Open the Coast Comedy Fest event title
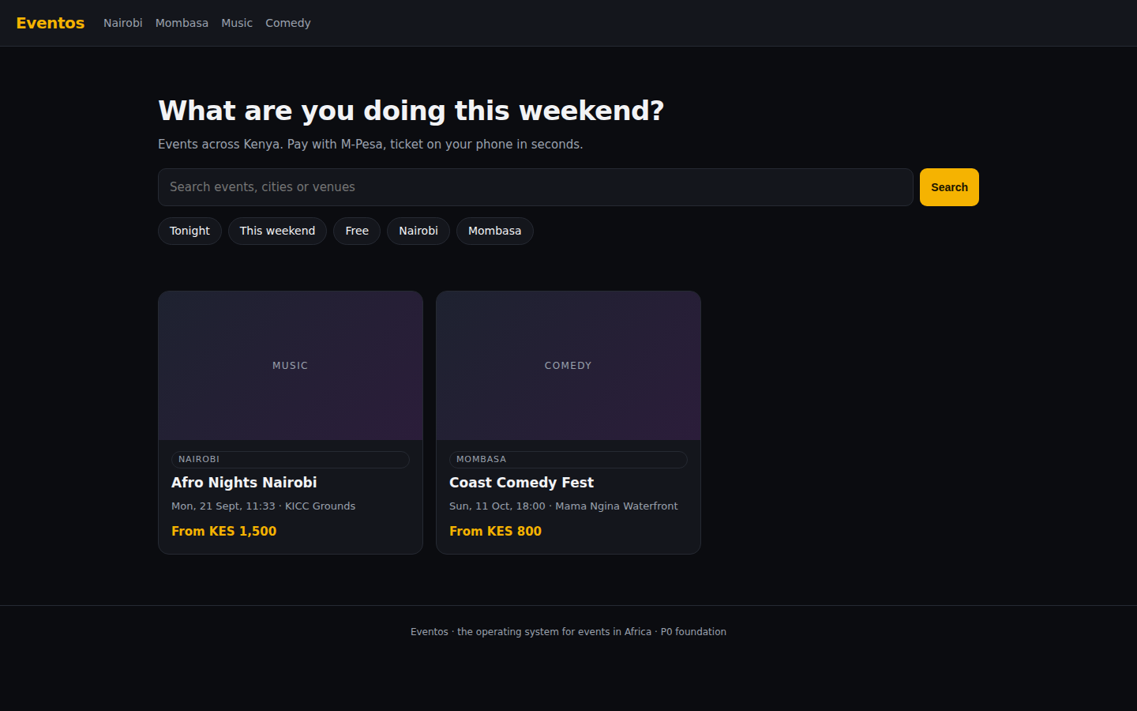The width and height of the screenshot is (1137, 711). pos(521,483)
